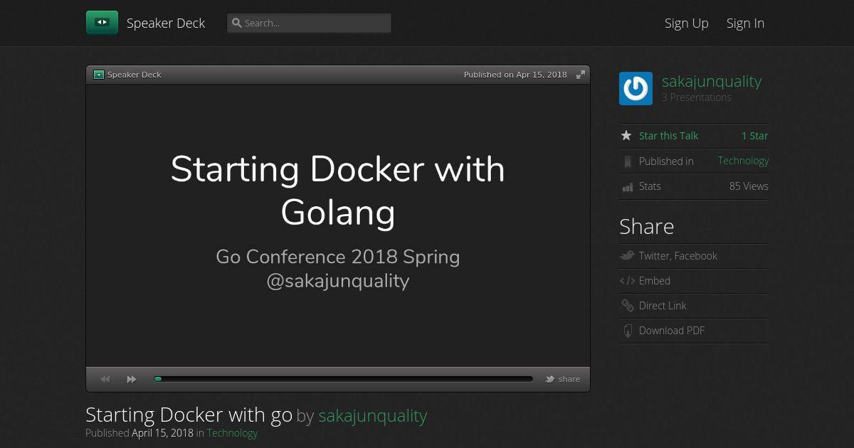The width and height of the screenshot is (854, 448).
Task: Open Technology link below the talk title
Action: point(232,433)
